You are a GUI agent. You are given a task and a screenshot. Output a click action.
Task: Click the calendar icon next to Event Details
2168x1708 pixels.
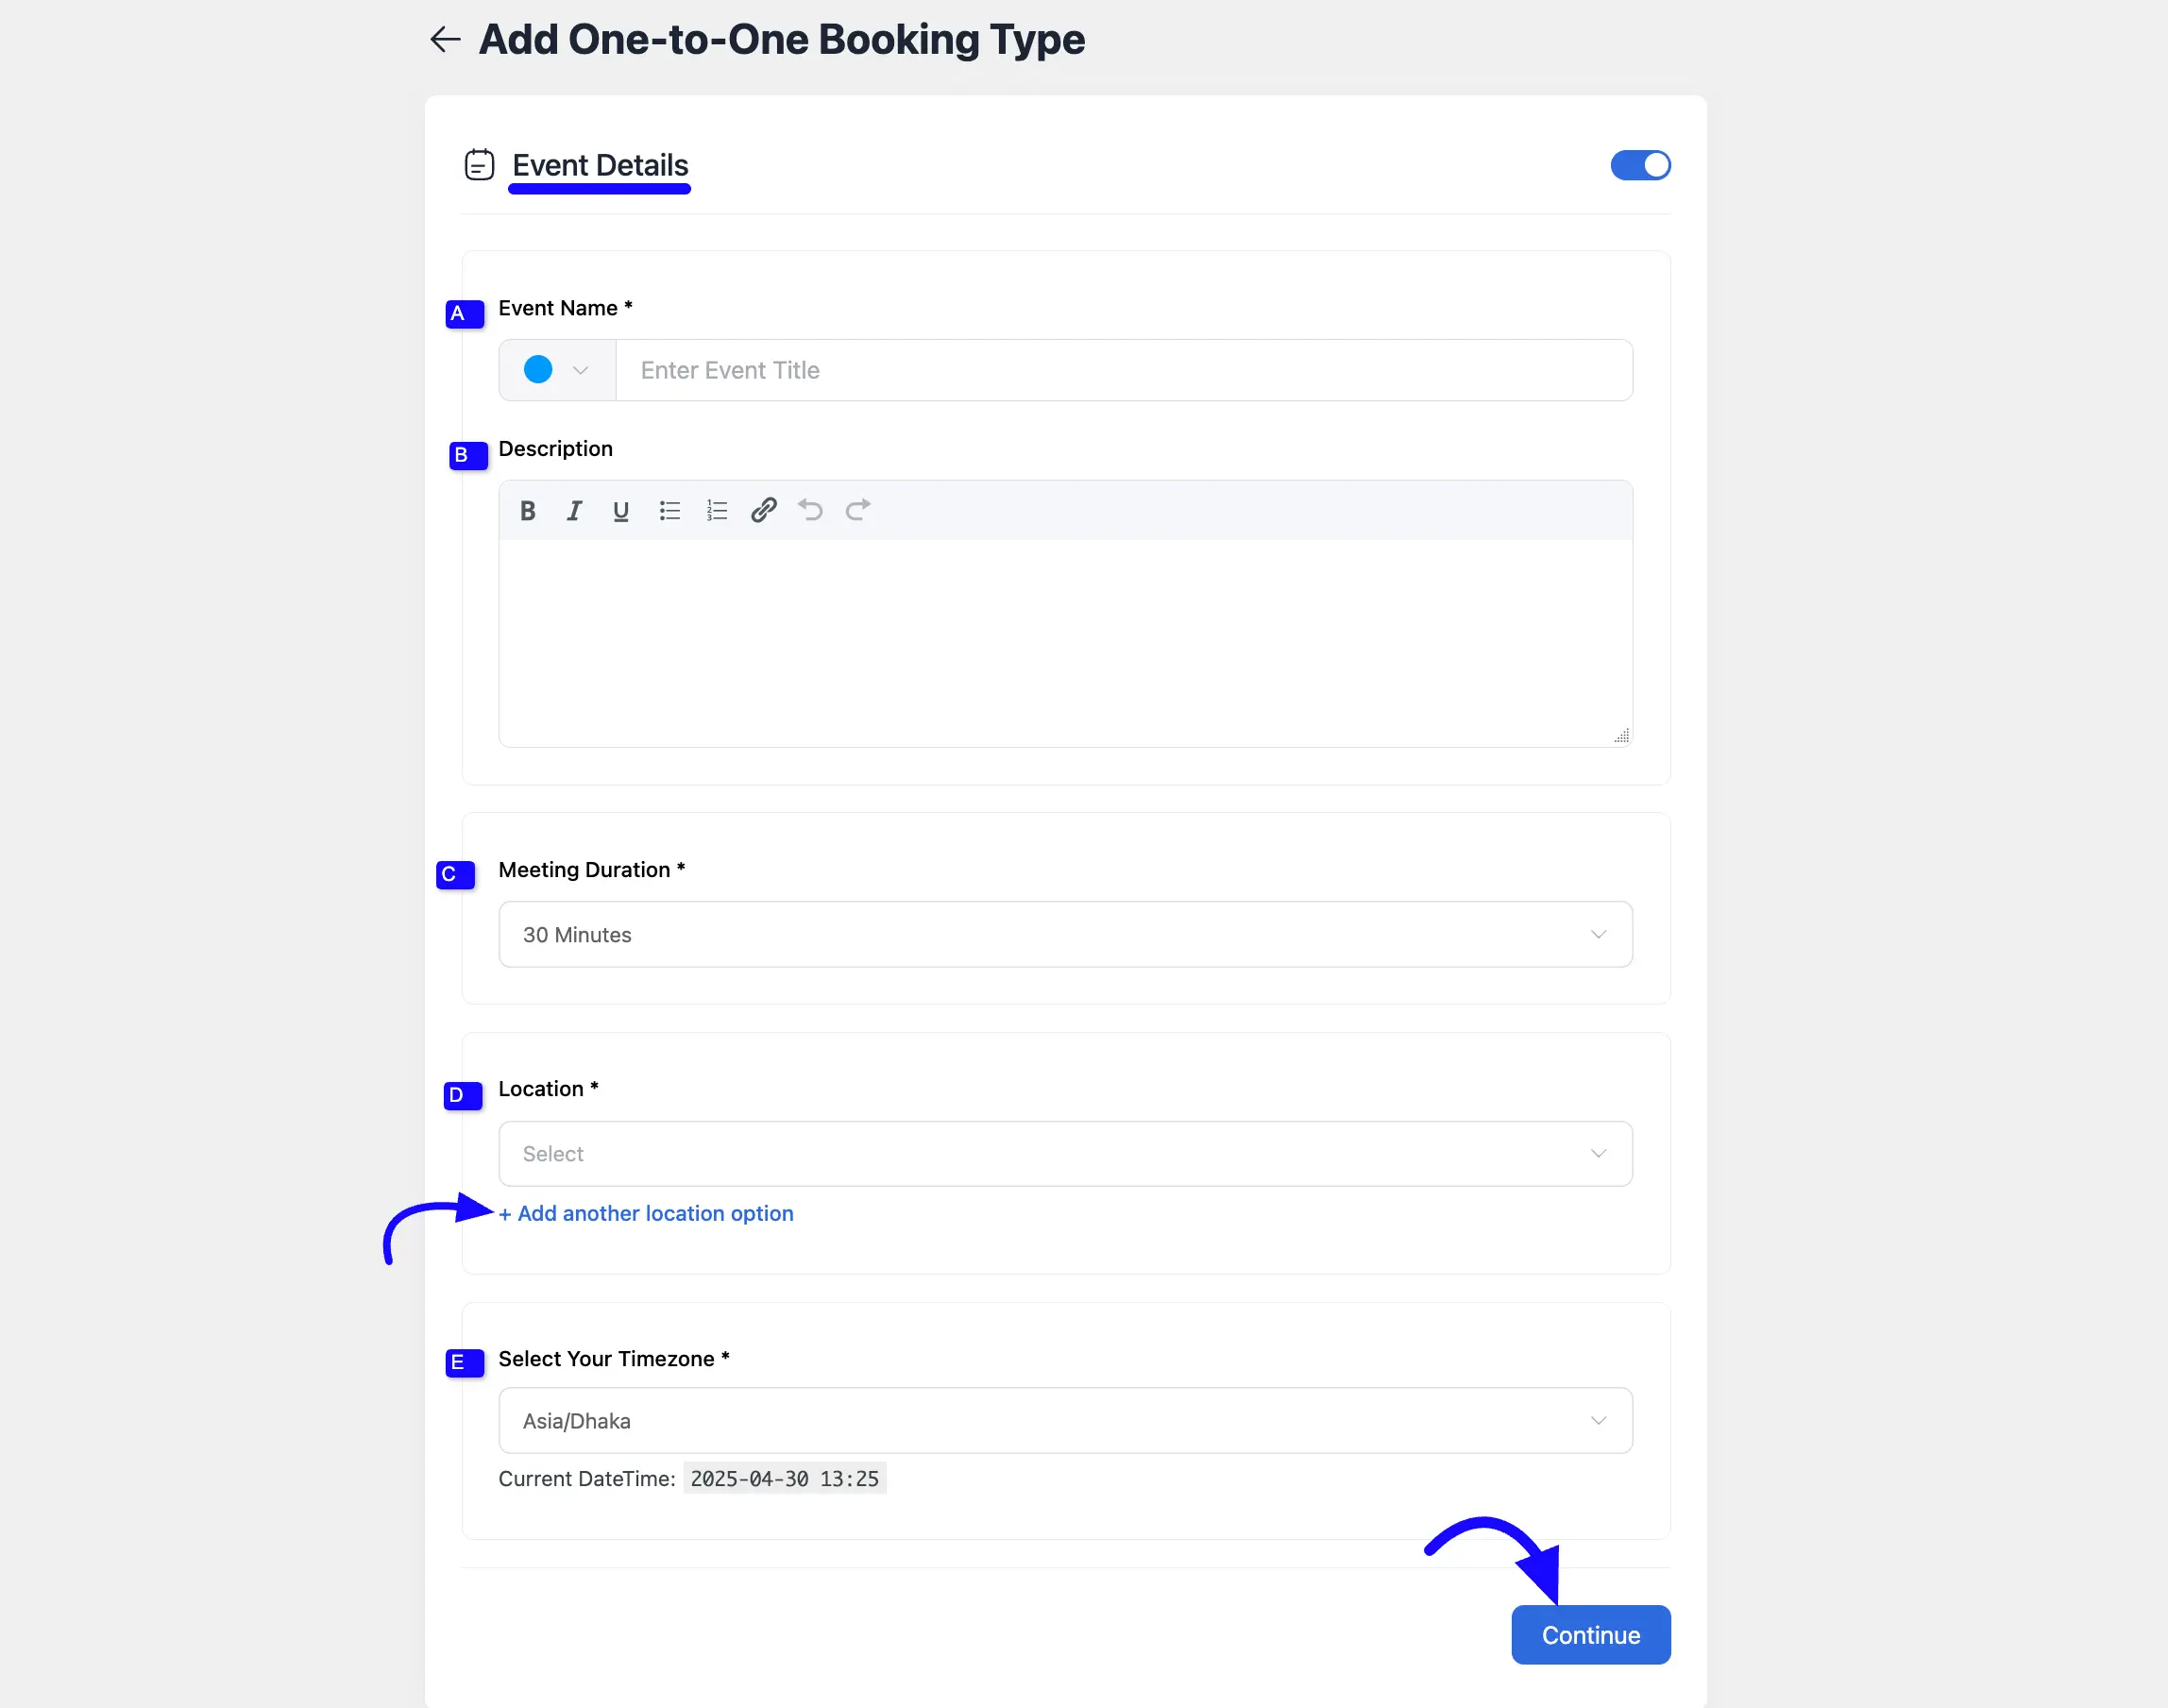(480, 165)
